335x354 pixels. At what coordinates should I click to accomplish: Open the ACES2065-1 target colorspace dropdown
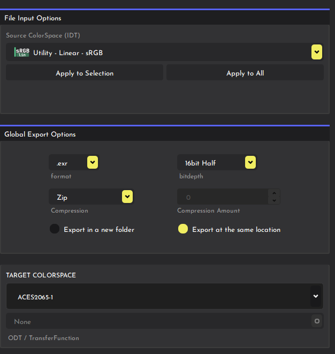tap(316, 296)
